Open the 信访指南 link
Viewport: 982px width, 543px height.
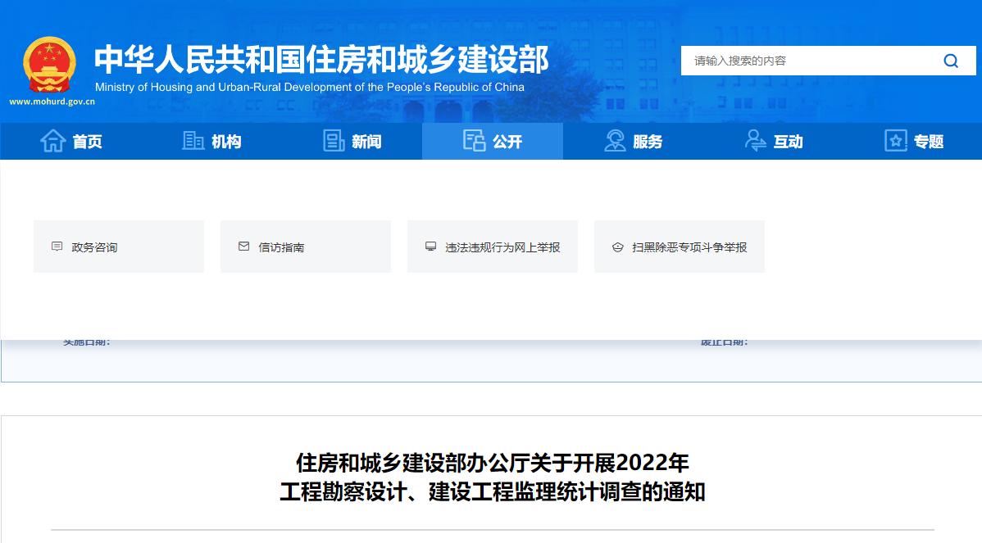click(306, 247)
